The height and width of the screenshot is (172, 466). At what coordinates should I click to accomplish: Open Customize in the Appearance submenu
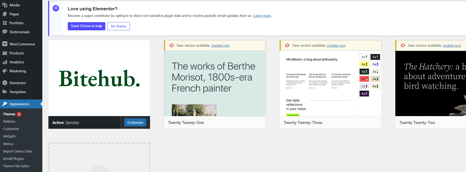(x=11, y=129)
